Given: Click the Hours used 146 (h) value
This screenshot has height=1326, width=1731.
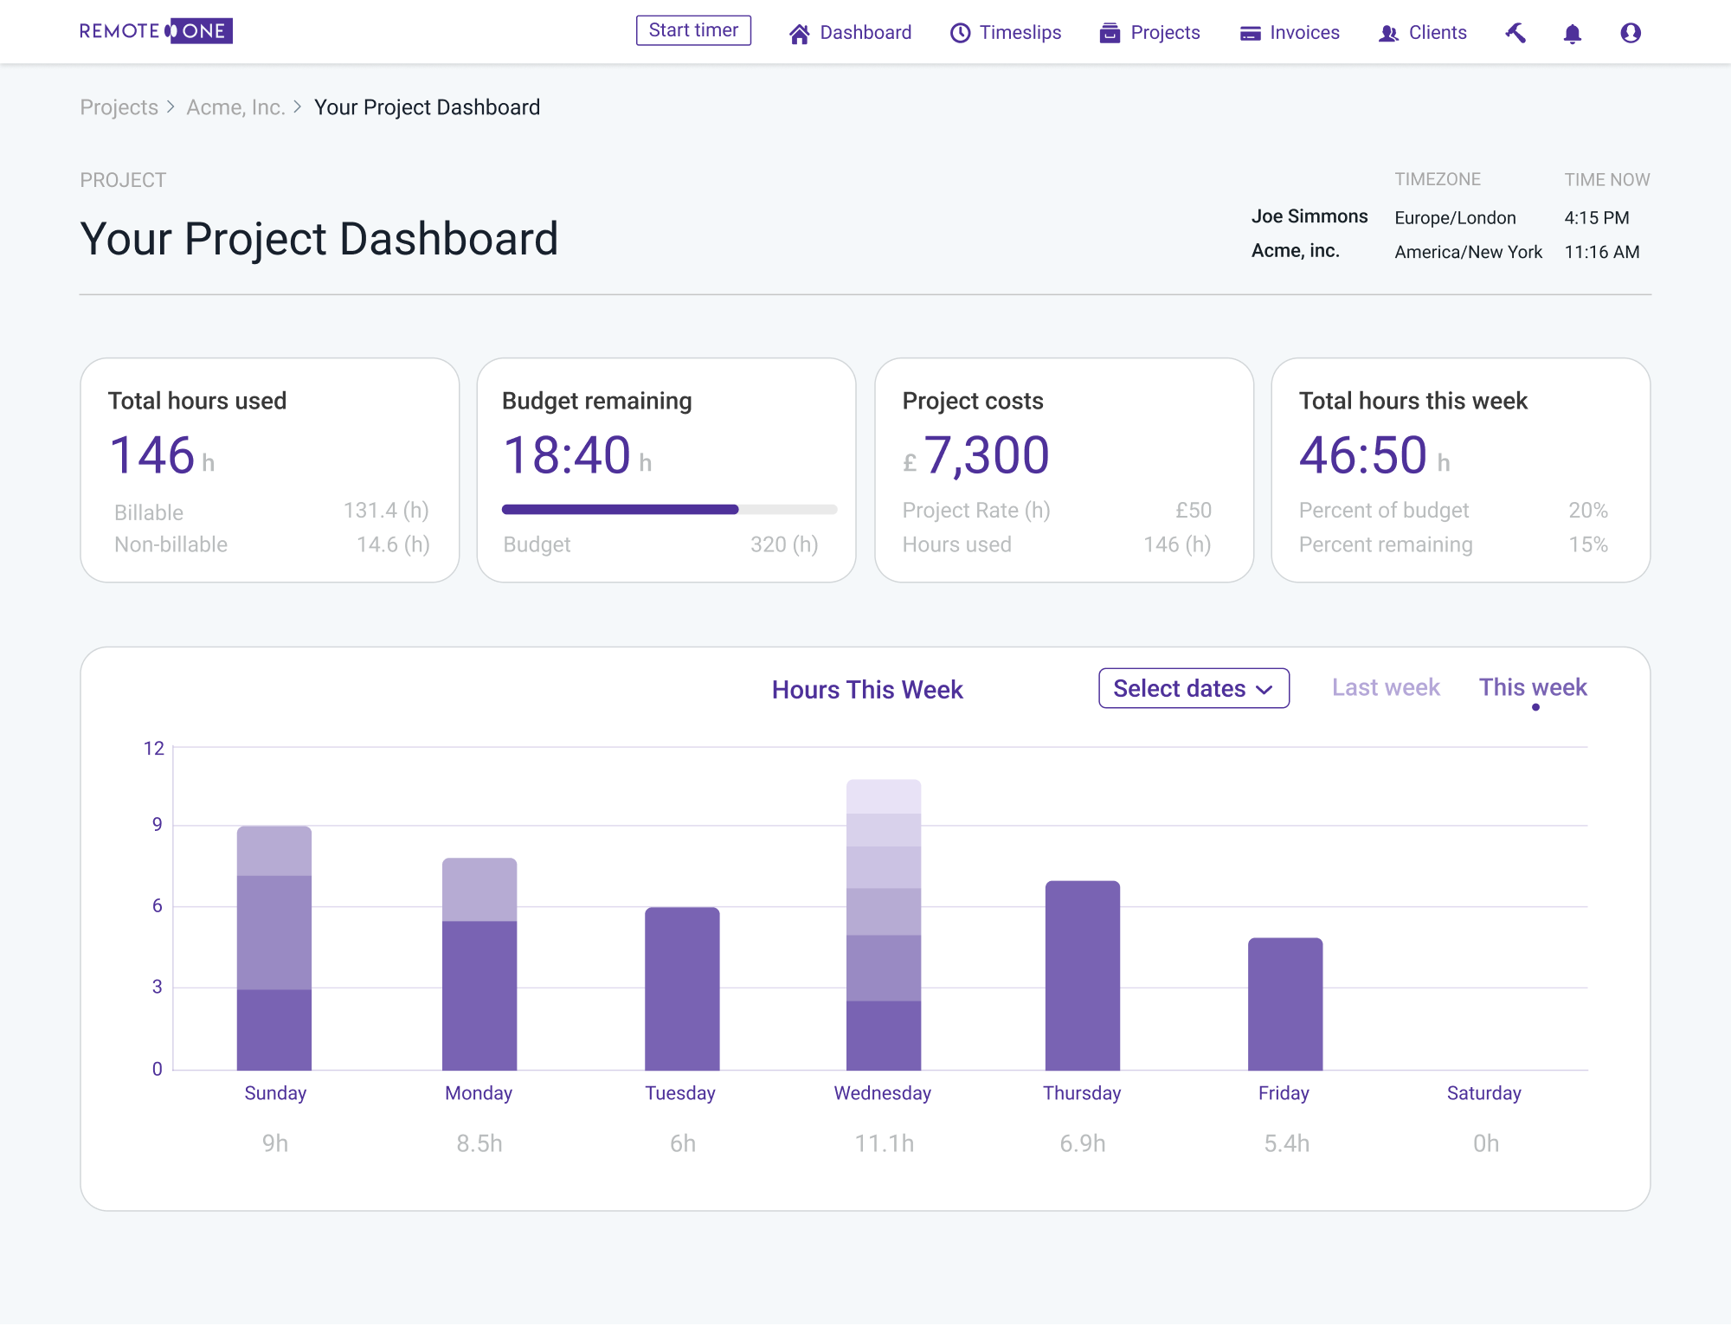Looking at the screenshot, I should (x=1177, y=544).
